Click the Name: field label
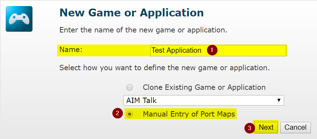The image size is (317, 139). click(71, 50)
